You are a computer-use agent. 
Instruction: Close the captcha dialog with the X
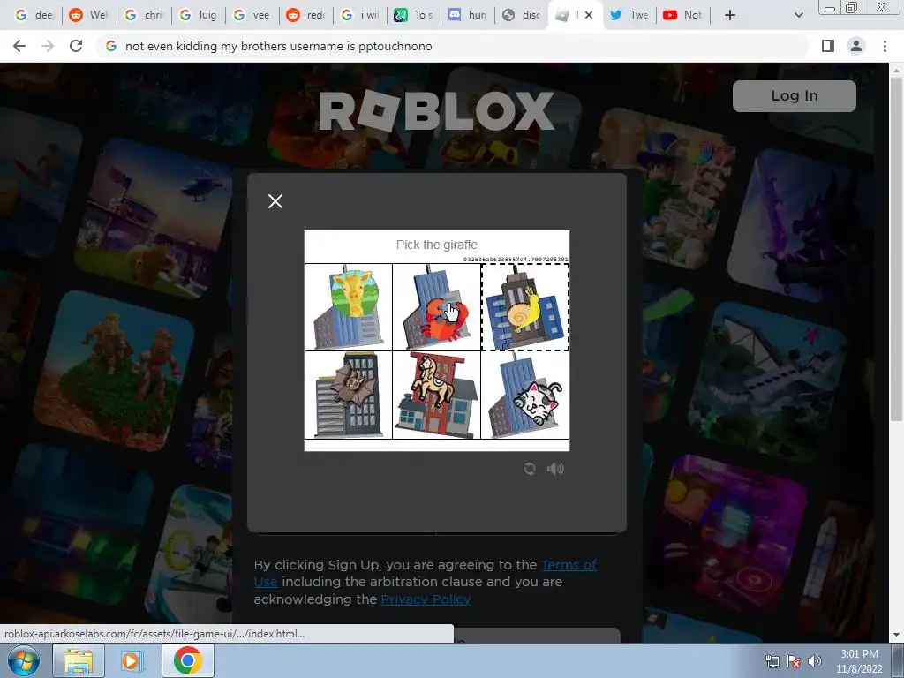pos(275,201)
